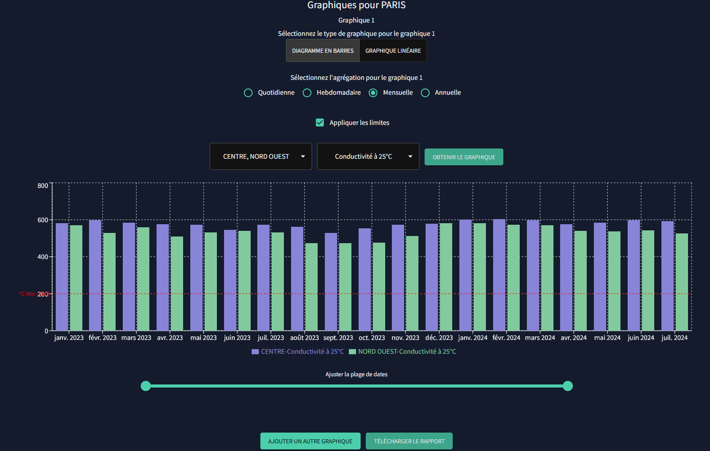The height and width of the screenshot is (451, 710).
Task: Click the right handle of date range slider
Action: 567,386
